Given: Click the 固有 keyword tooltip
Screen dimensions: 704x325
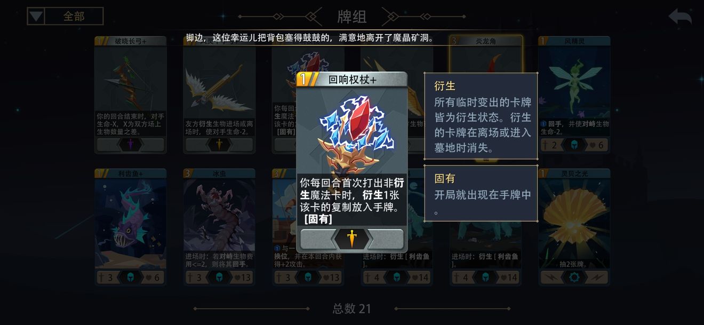Looking at the screenshot, I should coord(481,193).
